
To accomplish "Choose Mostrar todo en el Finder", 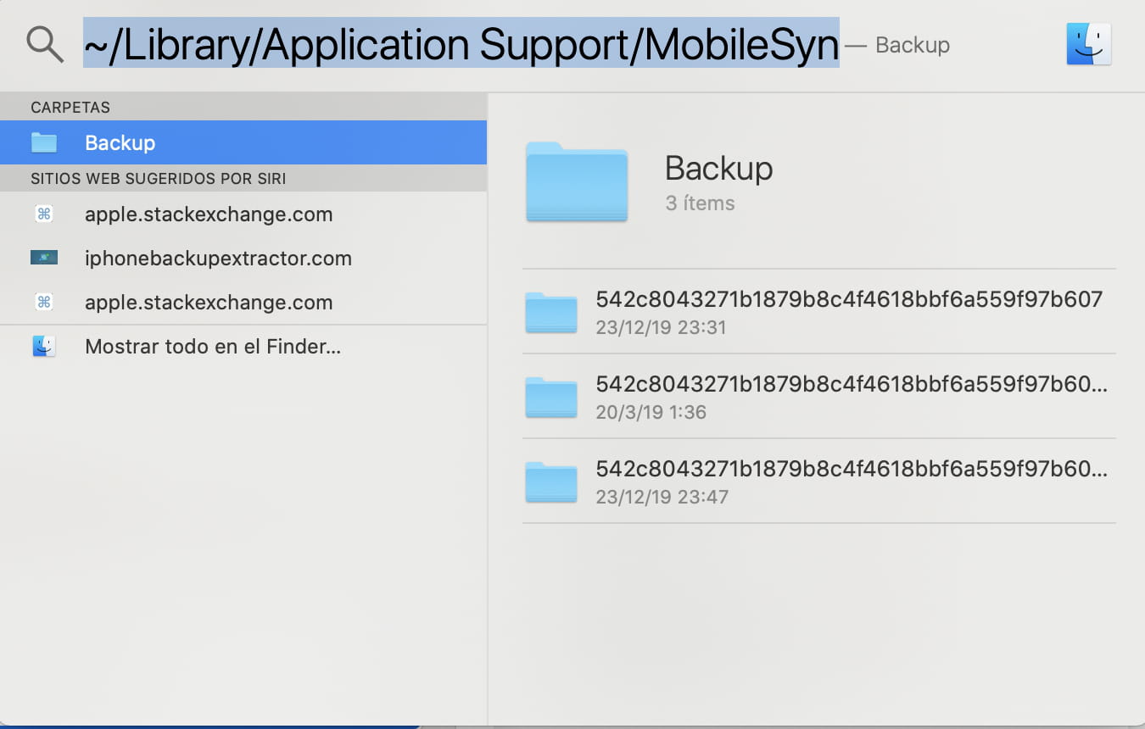I will (x=213, y=347).
